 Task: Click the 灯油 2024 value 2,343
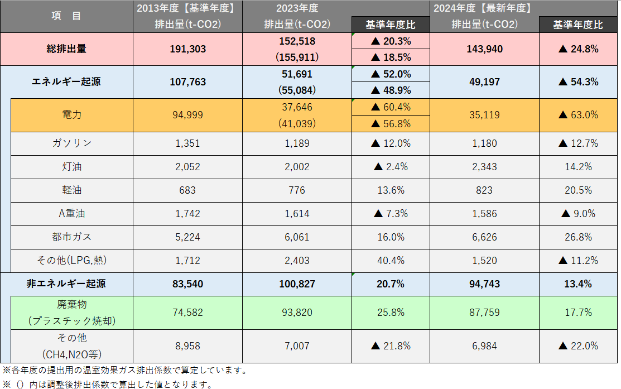[484, 167]
